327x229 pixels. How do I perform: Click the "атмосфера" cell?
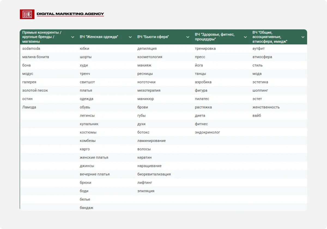coord(278,57)
